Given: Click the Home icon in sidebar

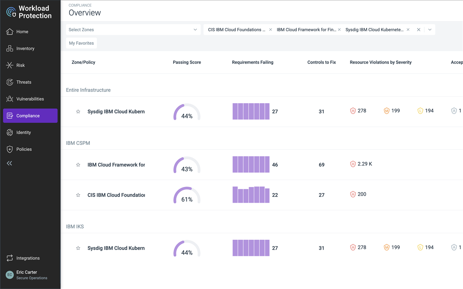Looking at the screenshot, I should coord(10,32).
